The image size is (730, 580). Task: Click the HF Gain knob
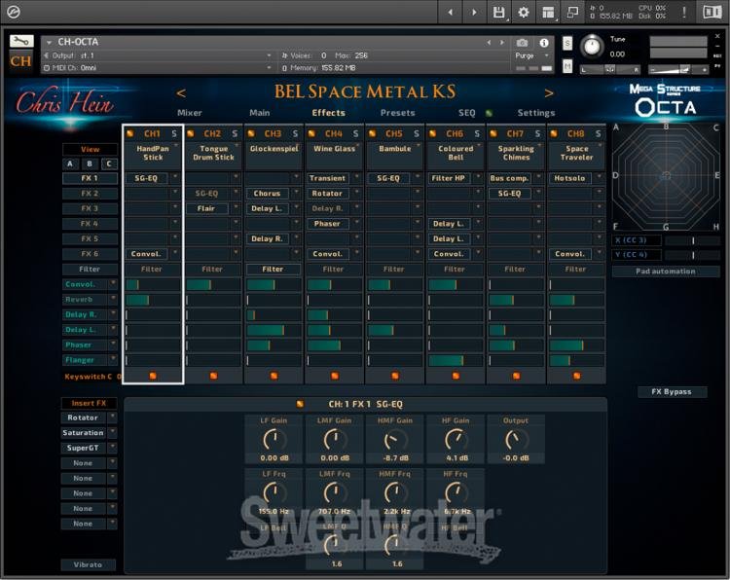pyautogui.click(x=456, y=440)
